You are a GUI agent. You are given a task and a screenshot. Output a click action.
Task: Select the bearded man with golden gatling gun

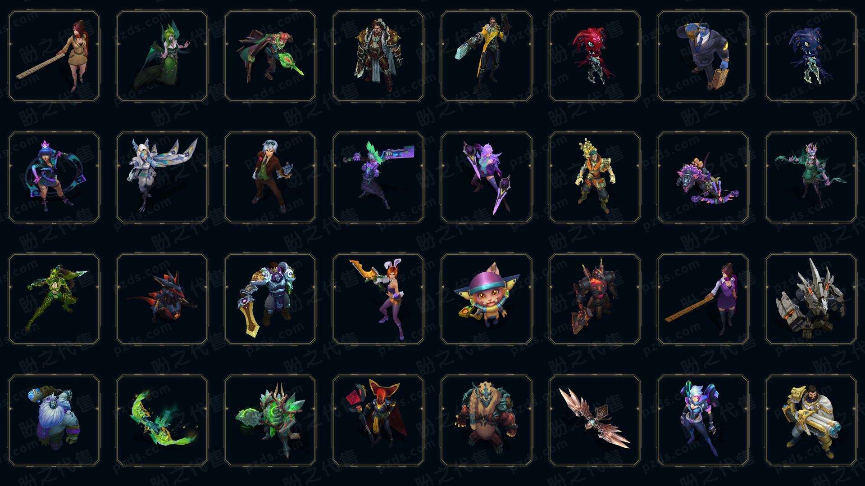pos(811,420)
